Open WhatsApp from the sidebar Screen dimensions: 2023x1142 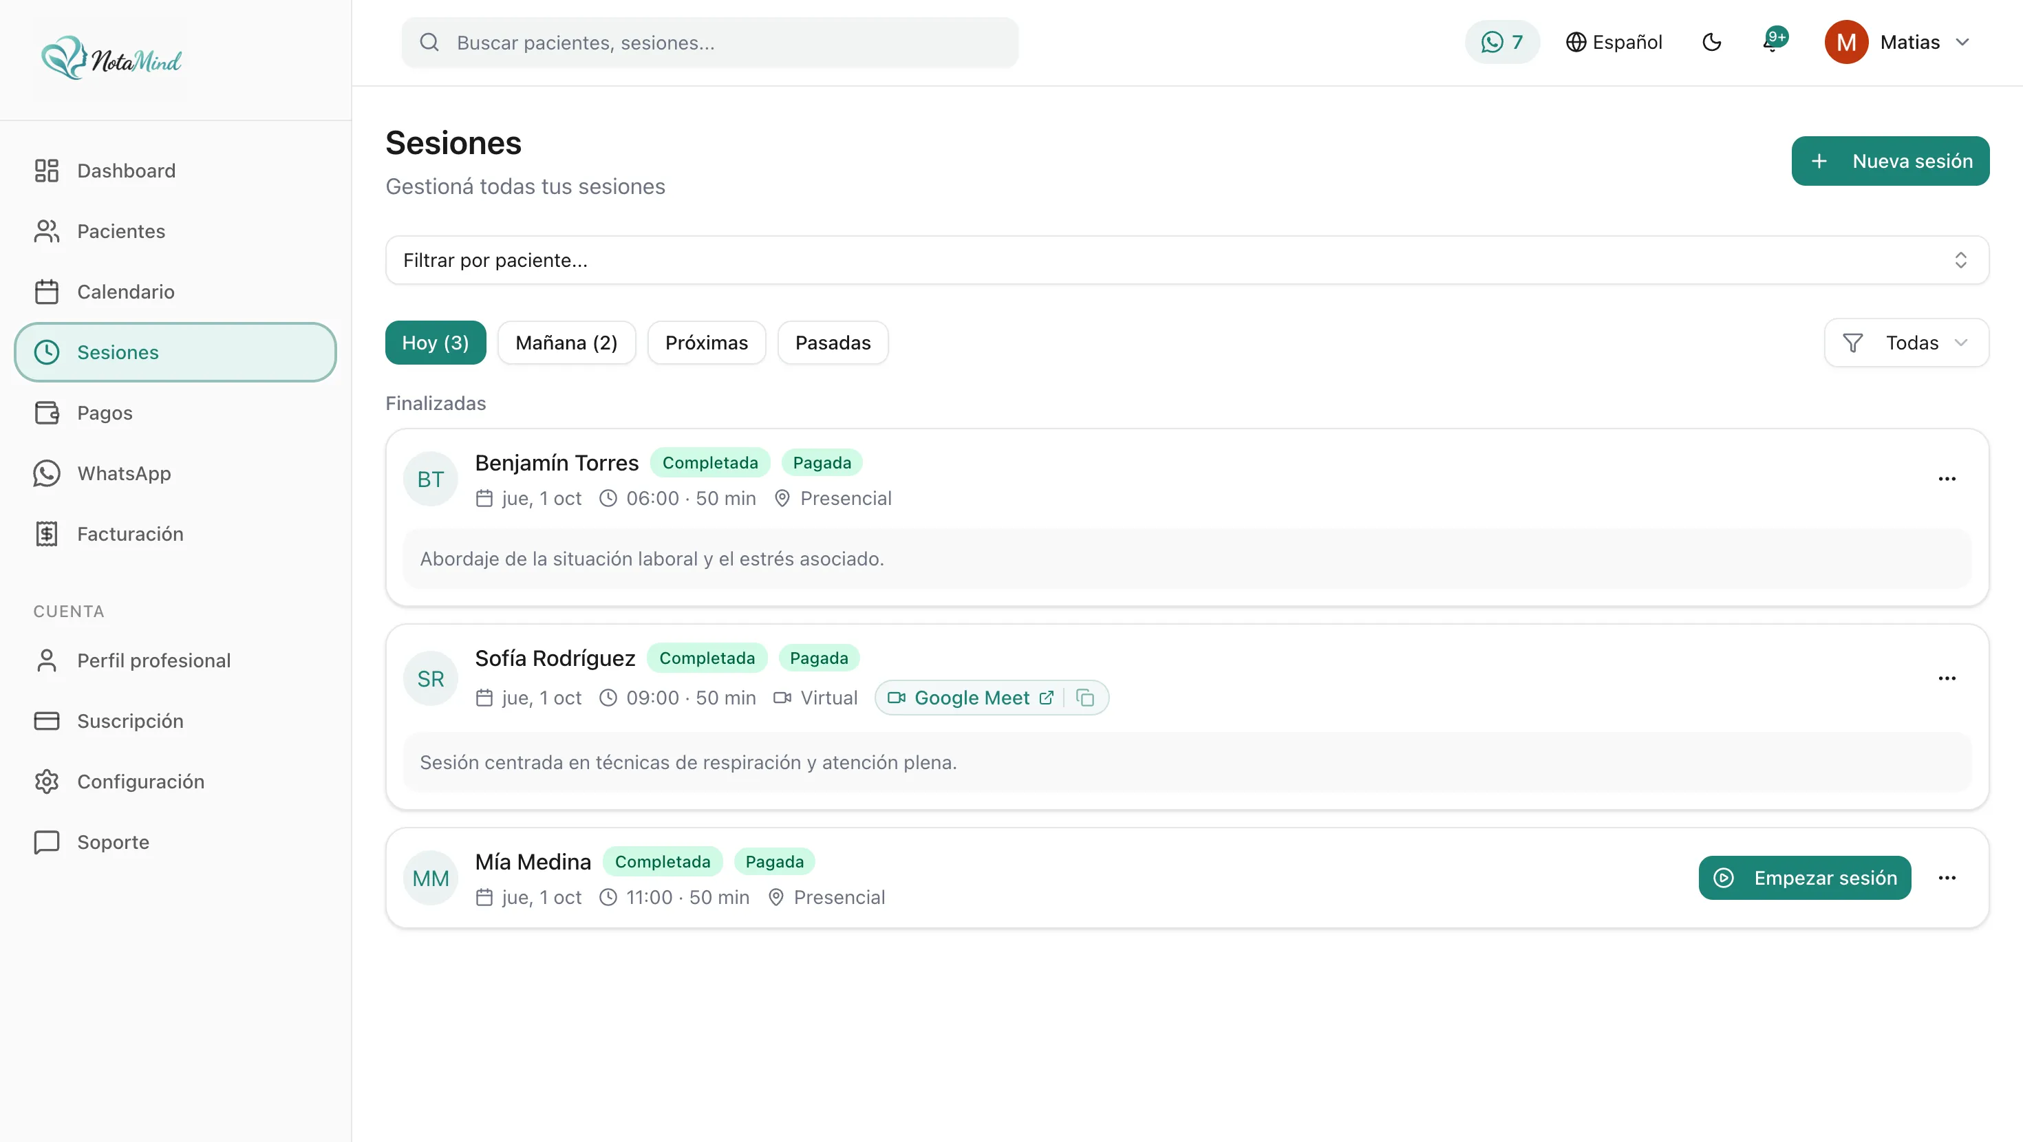point(175,473)
